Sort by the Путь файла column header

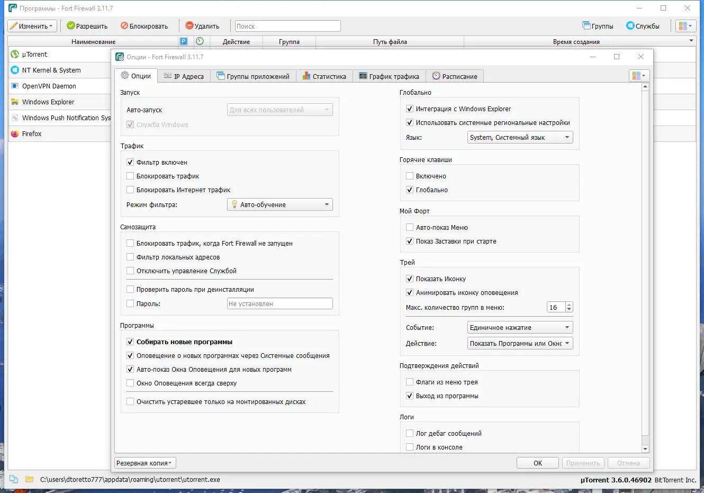point(390,41)
